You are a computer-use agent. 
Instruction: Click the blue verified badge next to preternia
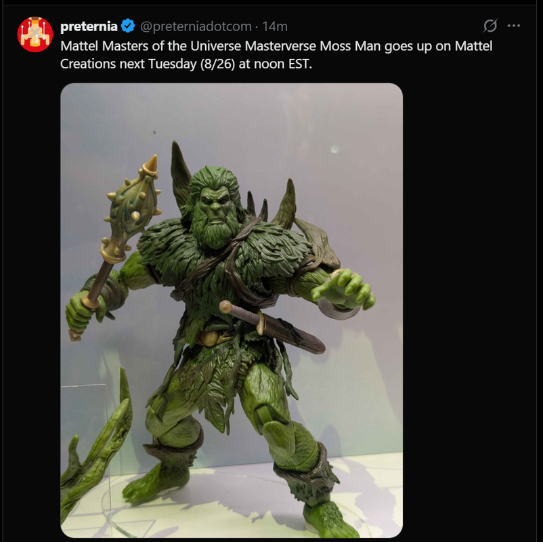pos(128,26)
